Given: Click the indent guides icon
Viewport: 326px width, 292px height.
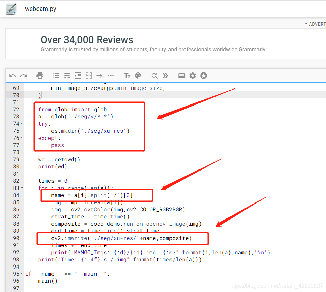Looking at the screenshot, I should pyautogui.click(x=78, y=76).
